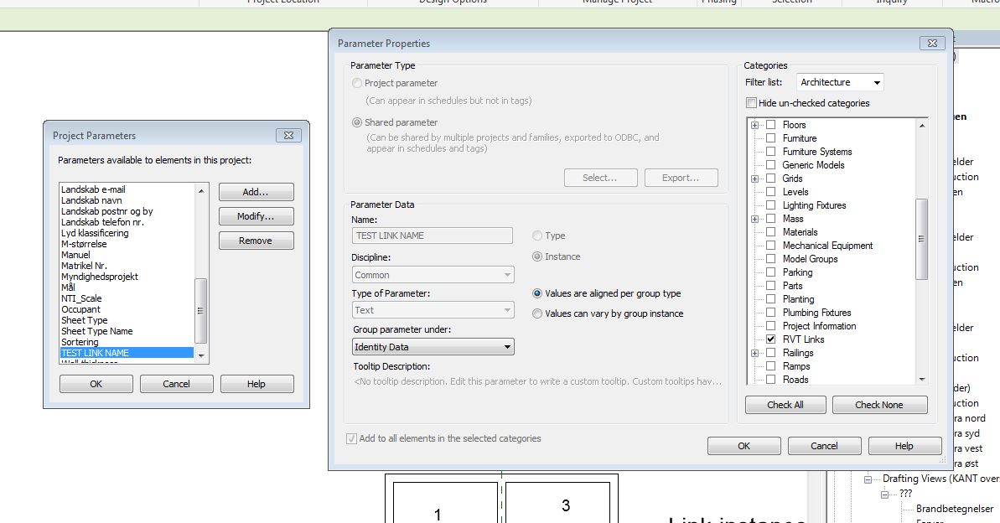Enable "Hide un-checked categories"
This screenshot has height=523, width=1000.
click(751, 102)
